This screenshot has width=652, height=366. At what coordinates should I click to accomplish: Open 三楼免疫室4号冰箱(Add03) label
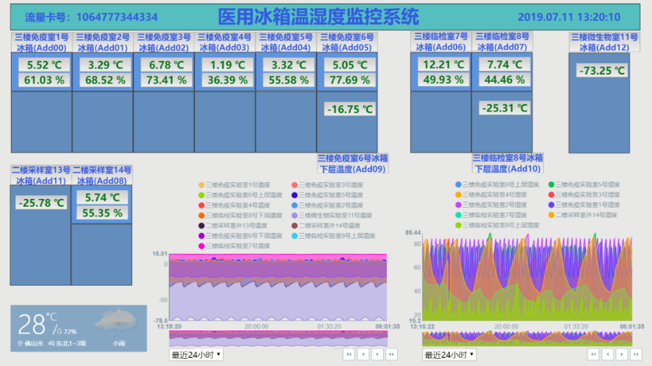tap(225, 43)
